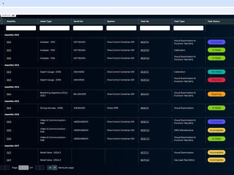Open the column menu handle beside AssetNo
The image size is (234, 175).
[x=1, y=21]
